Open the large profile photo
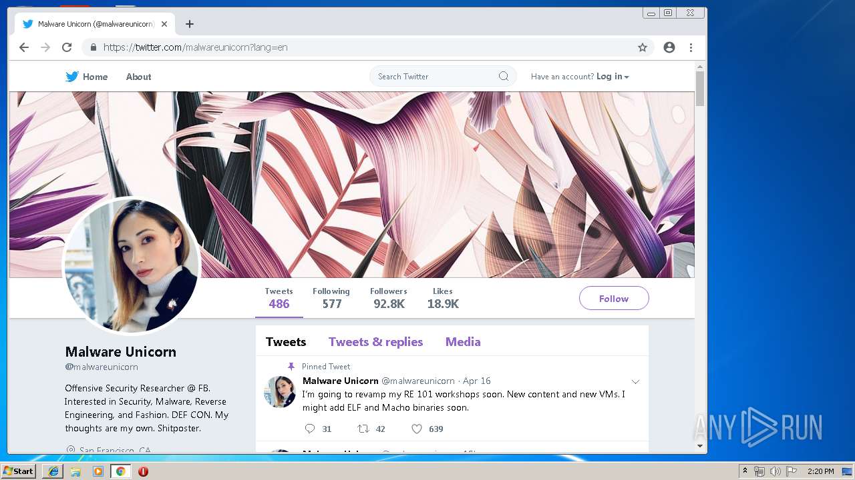The image size is (855, 480). pos(132,265)
